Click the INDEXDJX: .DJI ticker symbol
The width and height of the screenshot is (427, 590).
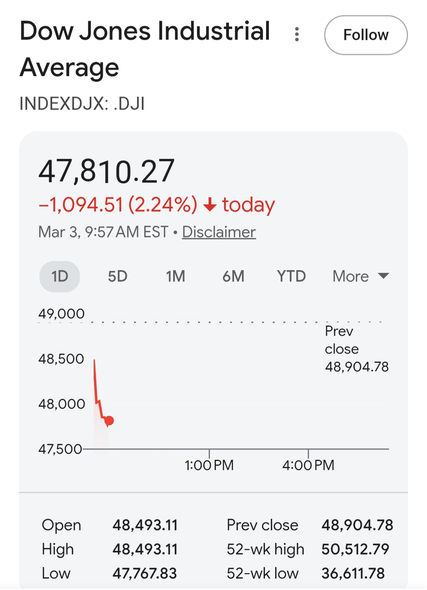point(82,104)
